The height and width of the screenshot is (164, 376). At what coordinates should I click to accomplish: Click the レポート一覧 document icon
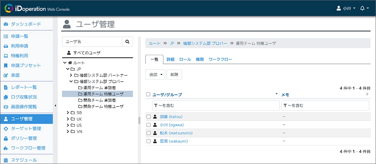click(x=6, y=87)
